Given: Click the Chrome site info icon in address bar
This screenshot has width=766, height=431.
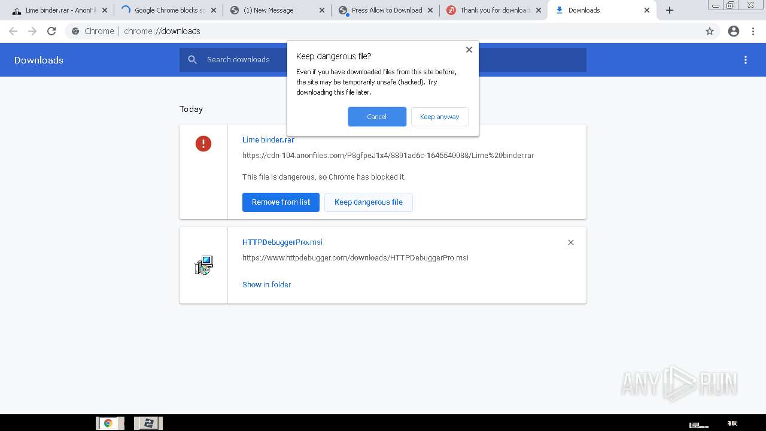Looking at the screenshot, I should tap(75, 31).
